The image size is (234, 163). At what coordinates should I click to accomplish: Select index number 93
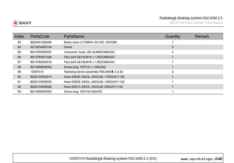pyautogui.click(x=19, y=91)
